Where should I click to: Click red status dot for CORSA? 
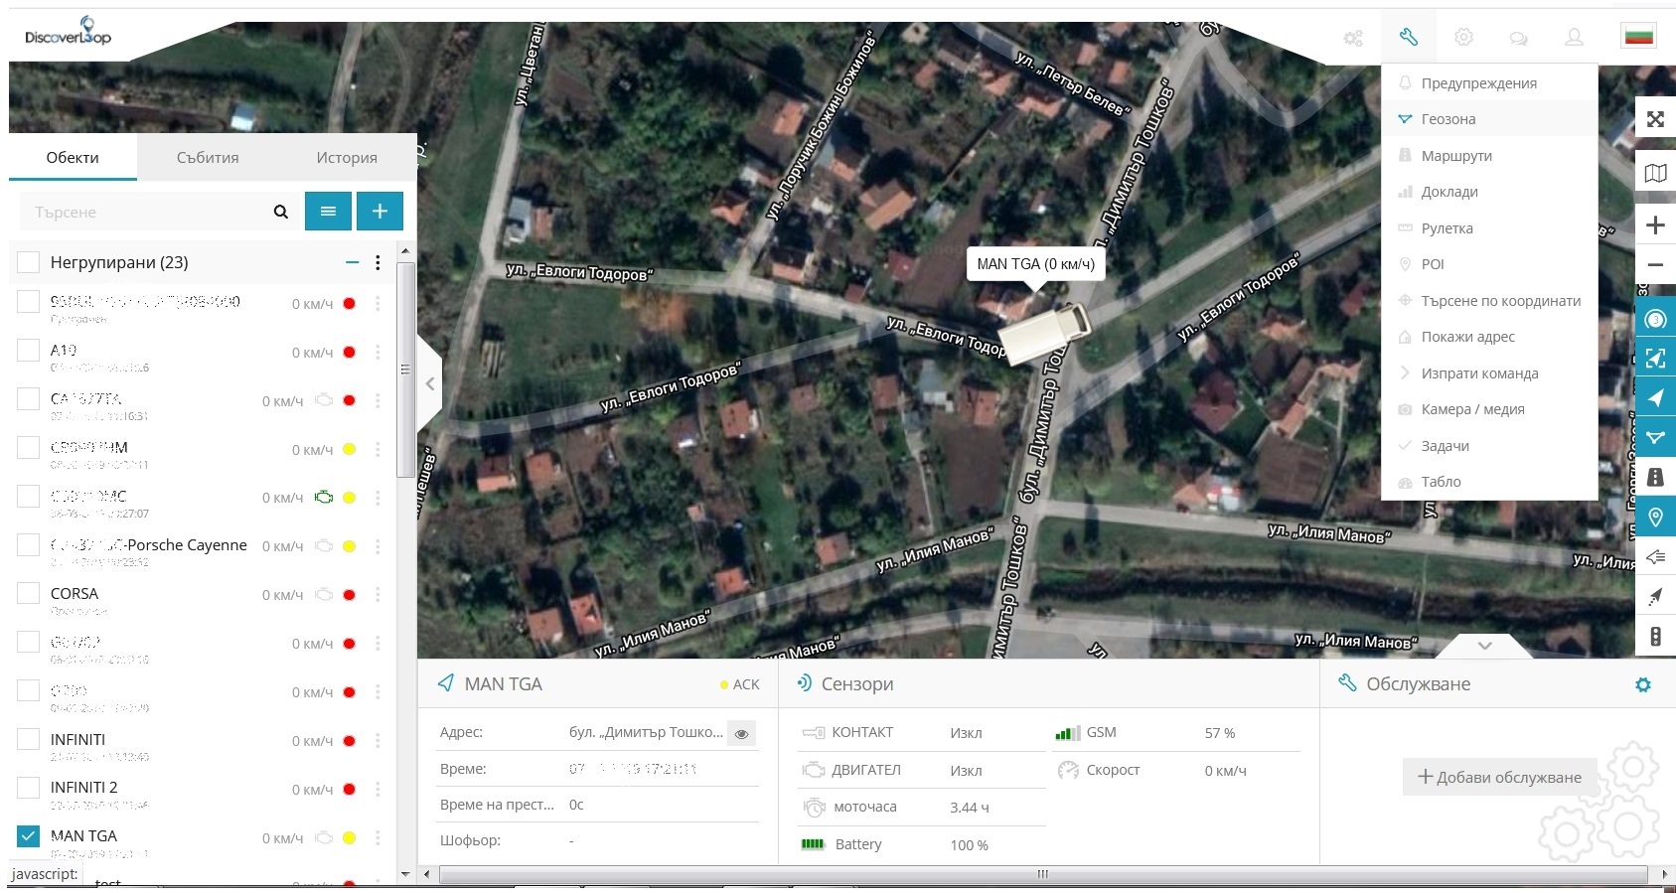[350, 595]
